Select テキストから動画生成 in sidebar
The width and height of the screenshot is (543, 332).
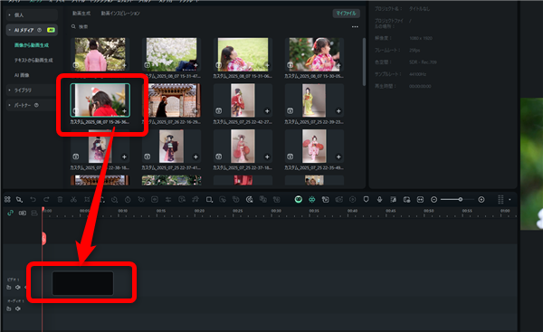33,61
